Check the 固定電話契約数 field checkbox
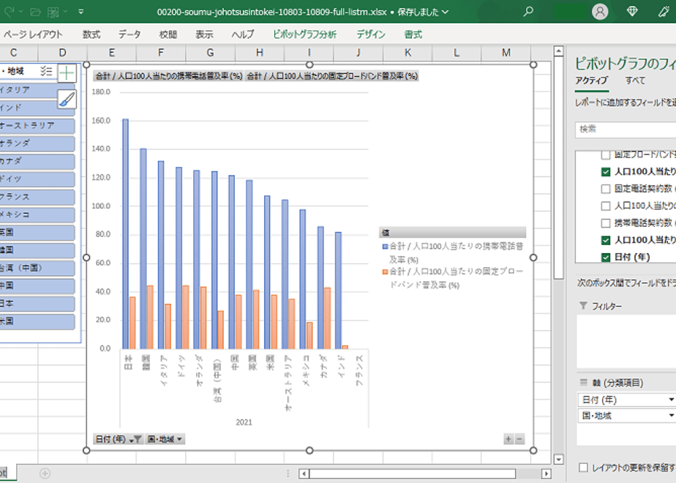 [x=606, y=189]
